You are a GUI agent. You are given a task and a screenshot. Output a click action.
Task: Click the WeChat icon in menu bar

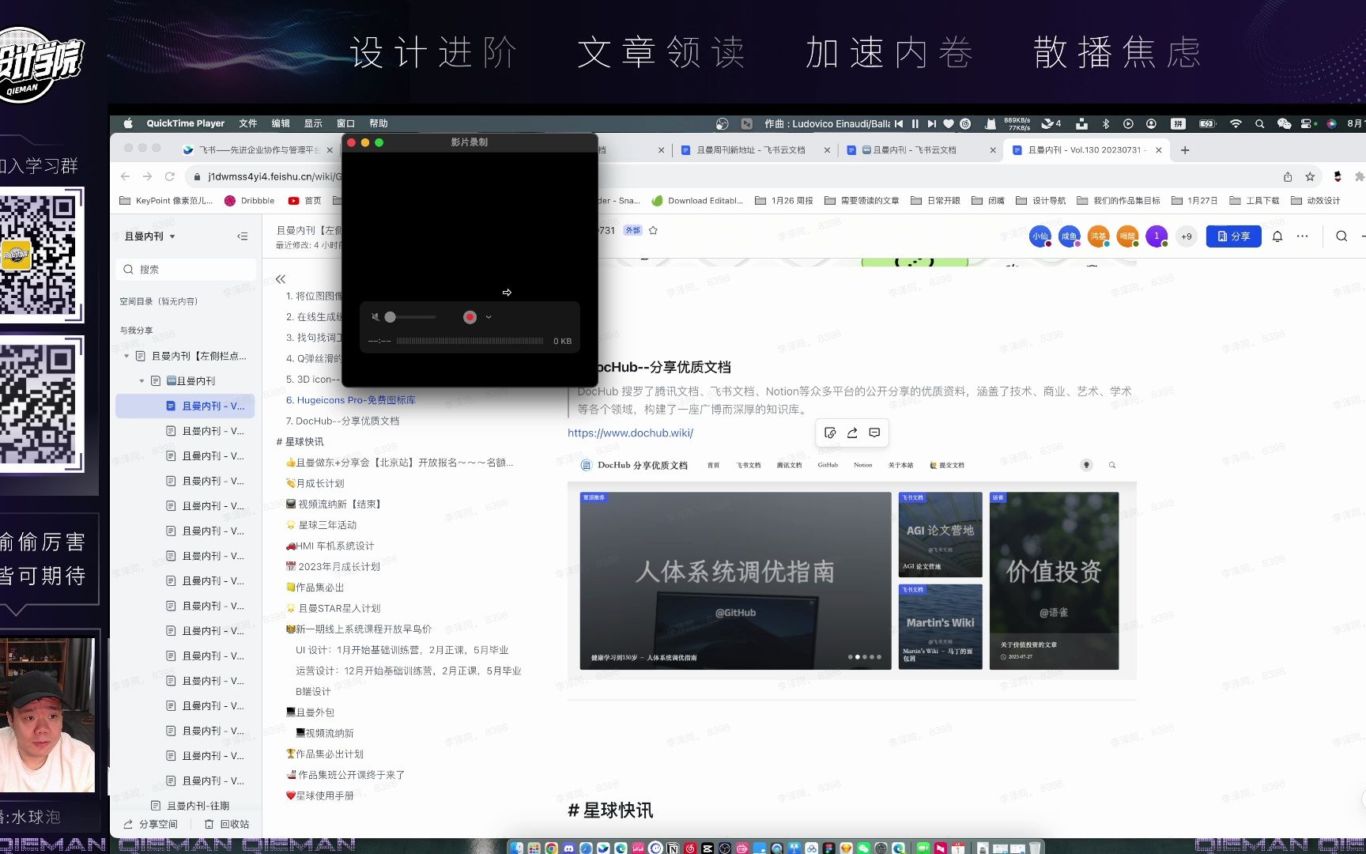(1284, 123)
